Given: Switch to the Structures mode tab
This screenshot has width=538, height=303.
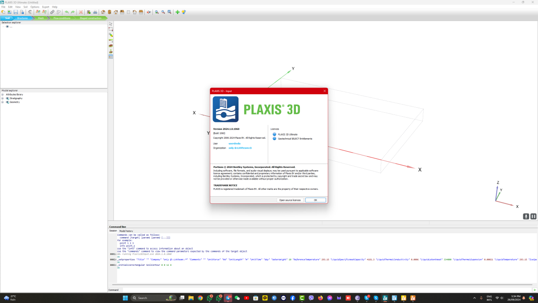Looking at the screenshot, I should pyautogui.click(x=22, y=18).
